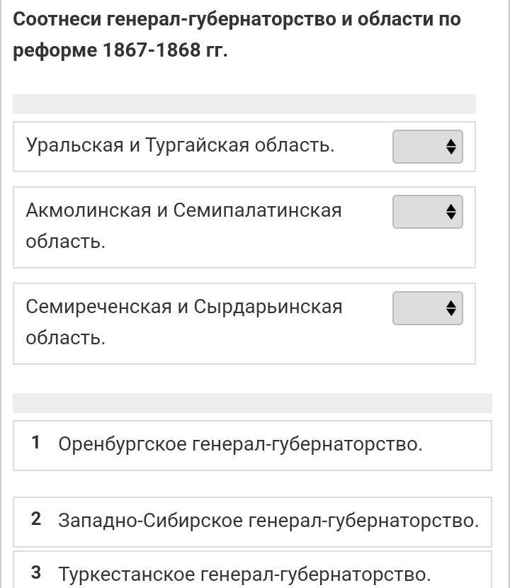Click heading line 'реформе 1867-1868 гг.'
Screen dimensions: 510x588
(x=120, y=51)
